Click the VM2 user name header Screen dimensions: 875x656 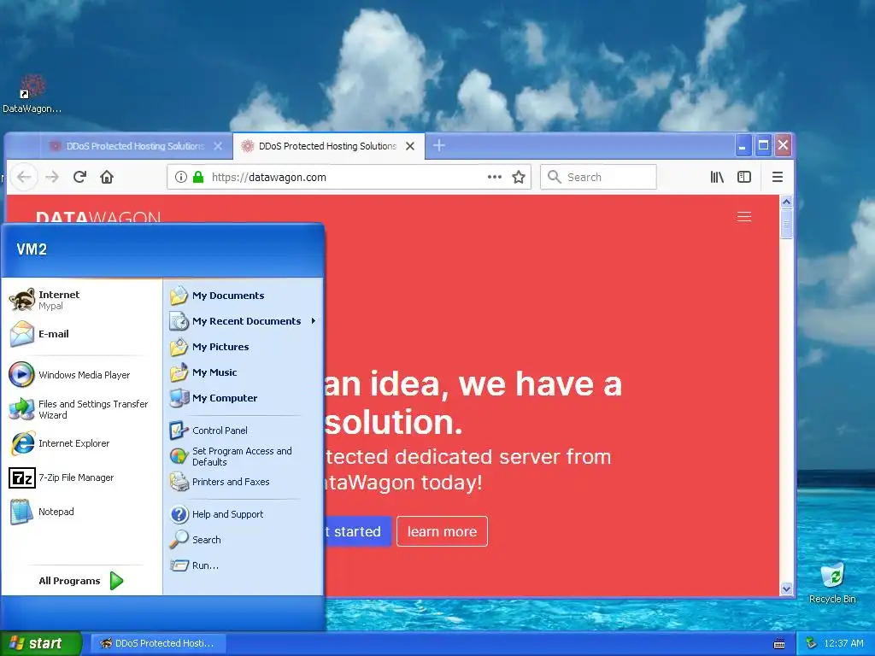click(x=32, y=249)
